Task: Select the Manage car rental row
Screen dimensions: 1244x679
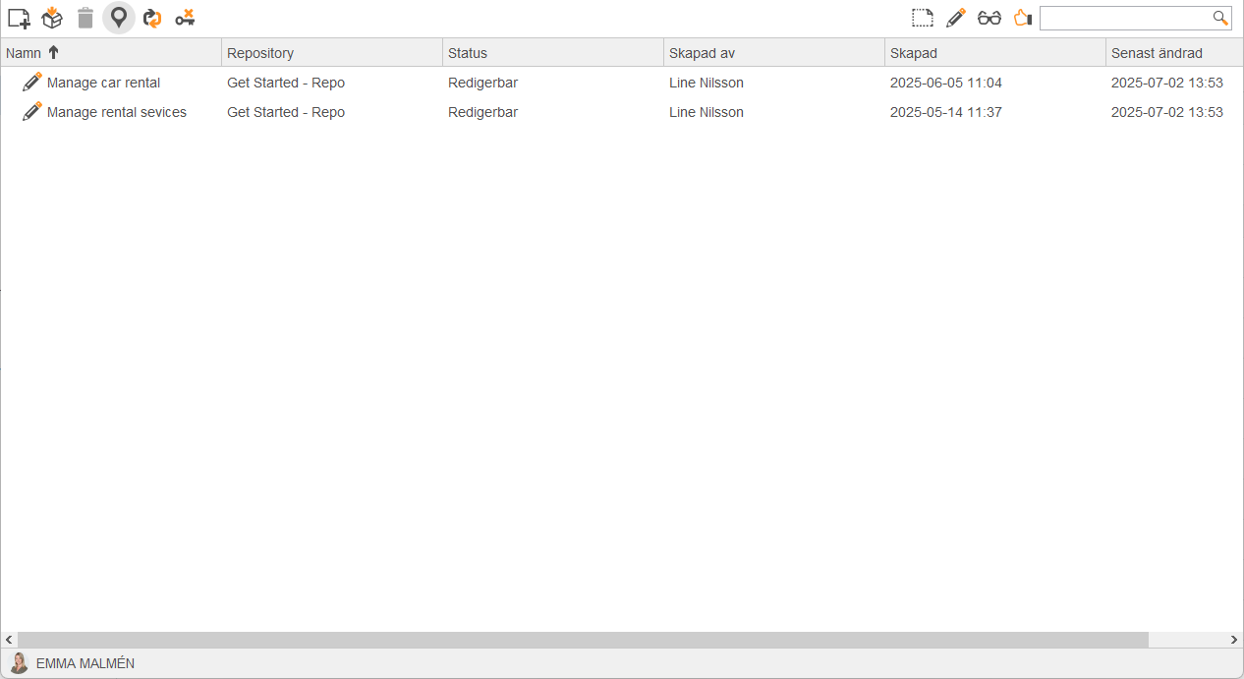Action: pos(622,83)
